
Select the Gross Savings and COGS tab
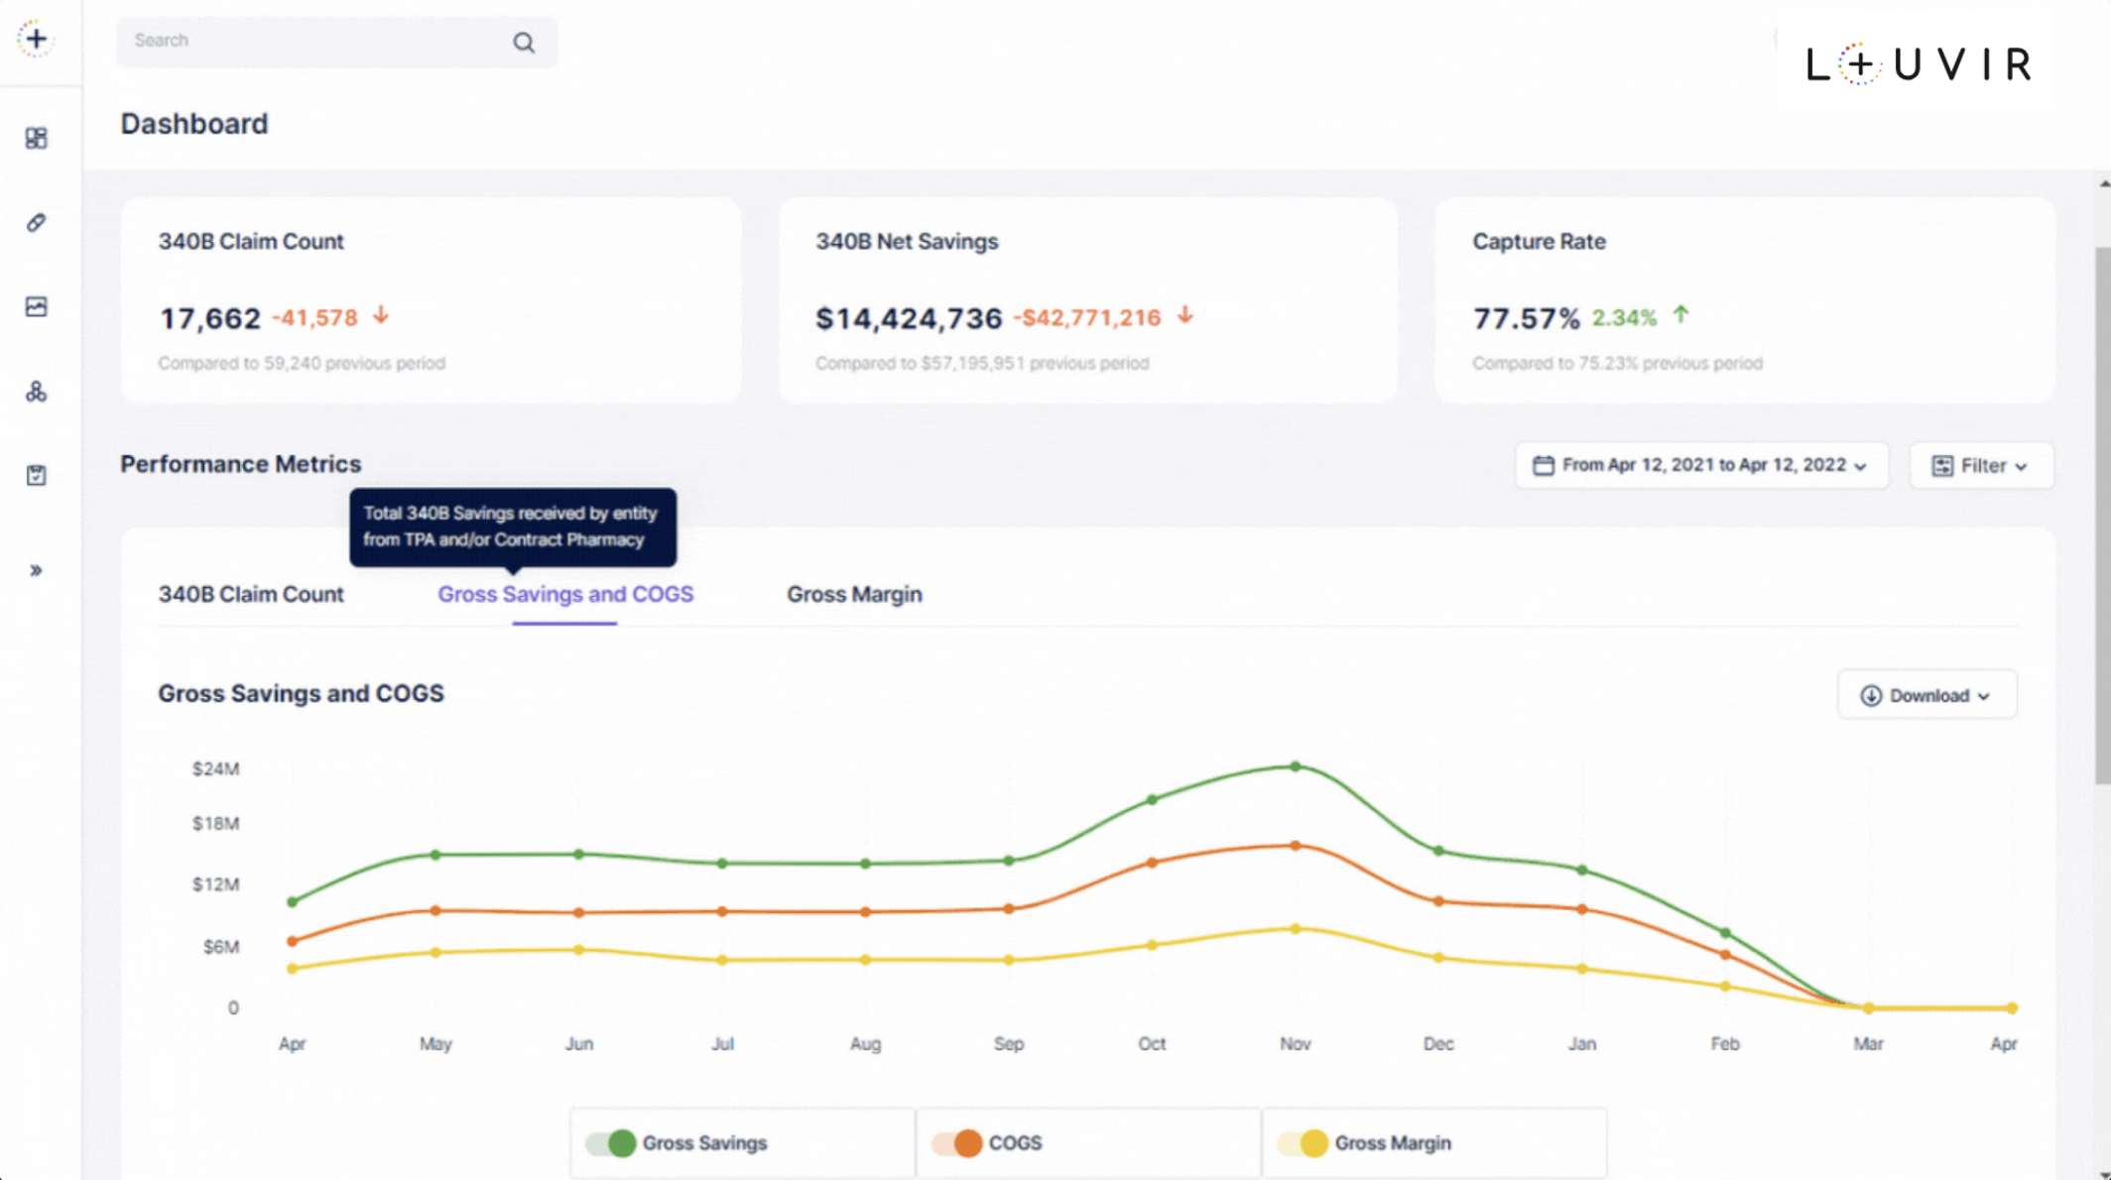[x=565, y=594]
